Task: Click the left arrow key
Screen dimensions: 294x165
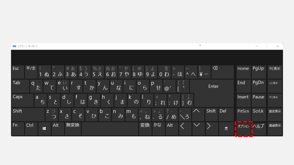Action: point(185,129)
